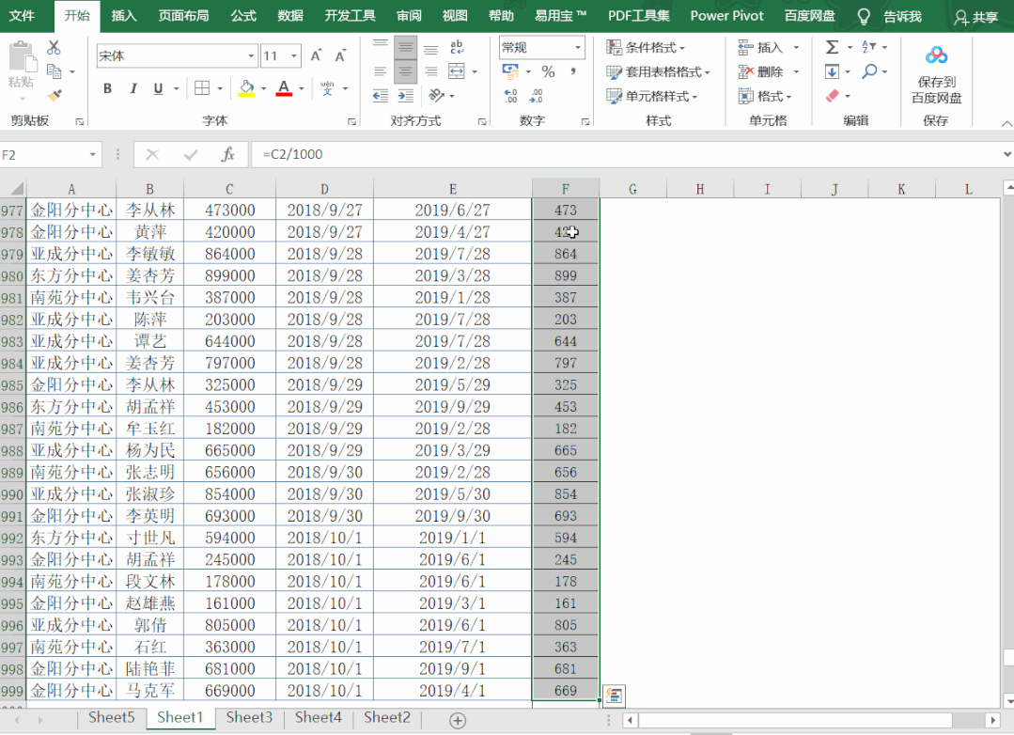Click the Clear eraser icon
This screenshot has width=1014, height=735.
pos(833,96)
